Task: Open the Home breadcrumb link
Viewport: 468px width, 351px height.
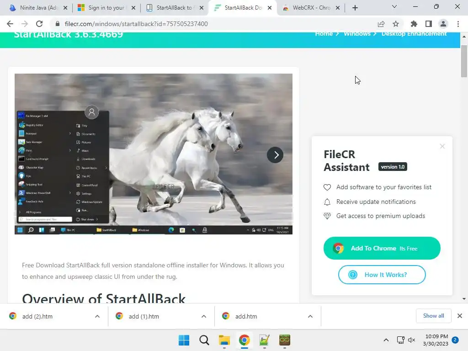Action: tap(324, 34)
